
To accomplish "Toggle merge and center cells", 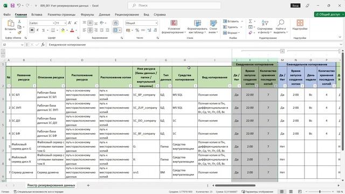I will 115,30.
